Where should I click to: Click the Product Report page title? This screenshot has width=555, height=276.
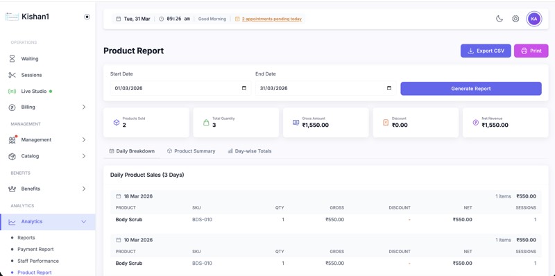[x=133, y=51]
